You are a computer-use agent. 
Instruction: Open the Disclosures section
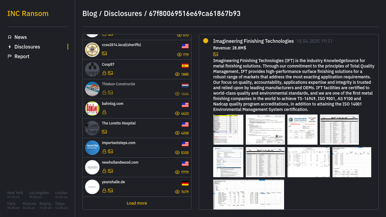(27, 47)
